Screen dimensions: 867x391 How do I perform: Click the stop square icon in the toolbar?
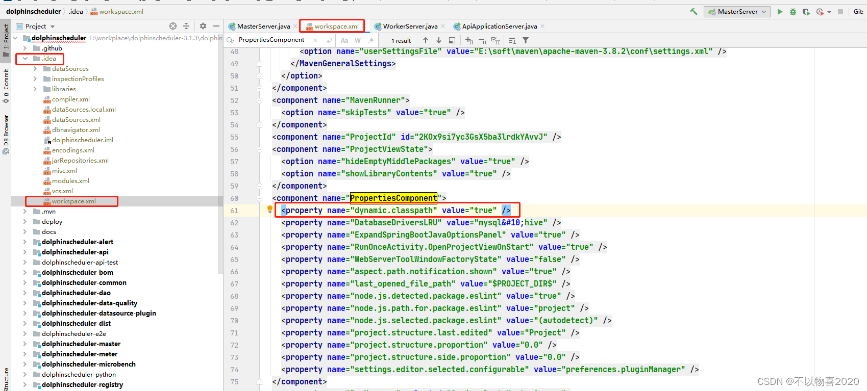point(840,11)
